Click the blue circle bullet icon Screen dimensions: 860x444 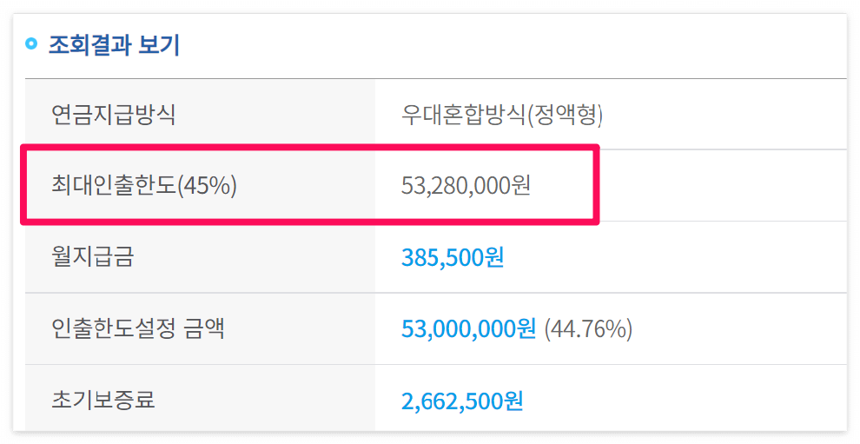32,43
